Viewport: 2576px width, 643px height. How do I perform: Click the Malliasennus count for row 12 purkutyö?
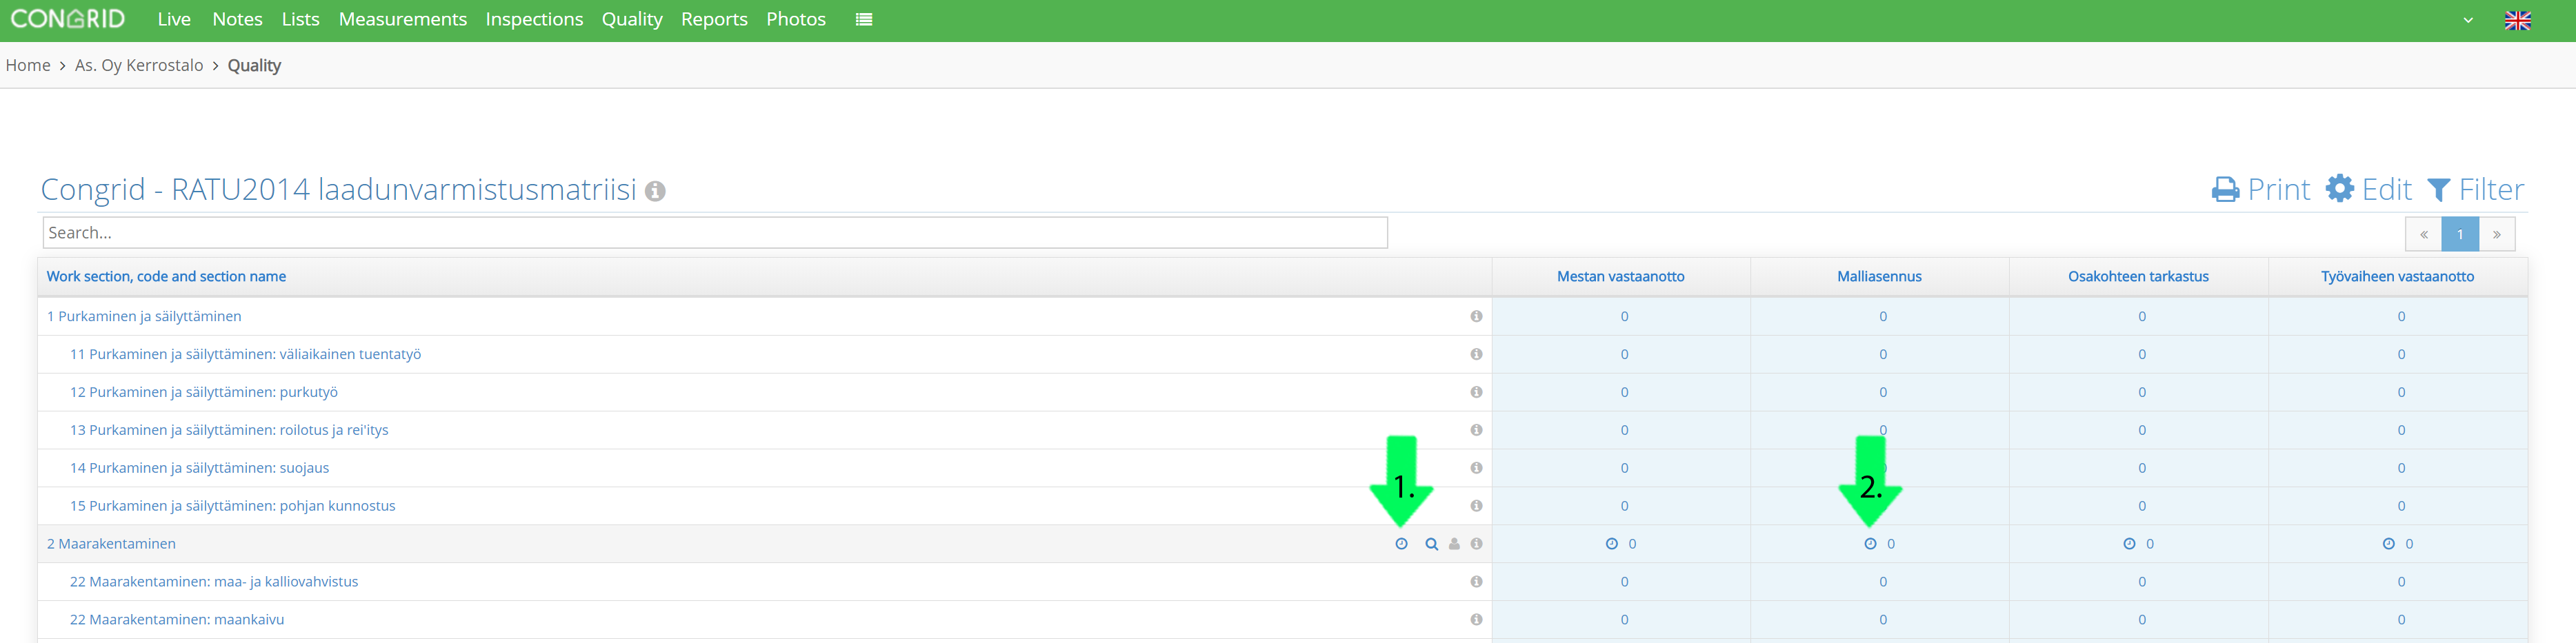(x=1883, y=392)
